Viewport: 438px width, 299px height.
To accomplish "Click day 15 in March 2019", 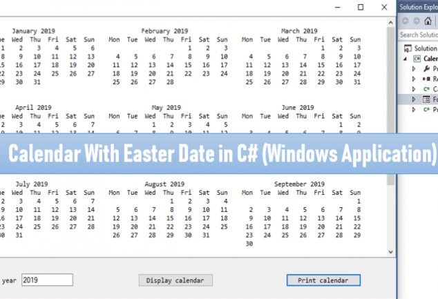I will click(321, 65).
